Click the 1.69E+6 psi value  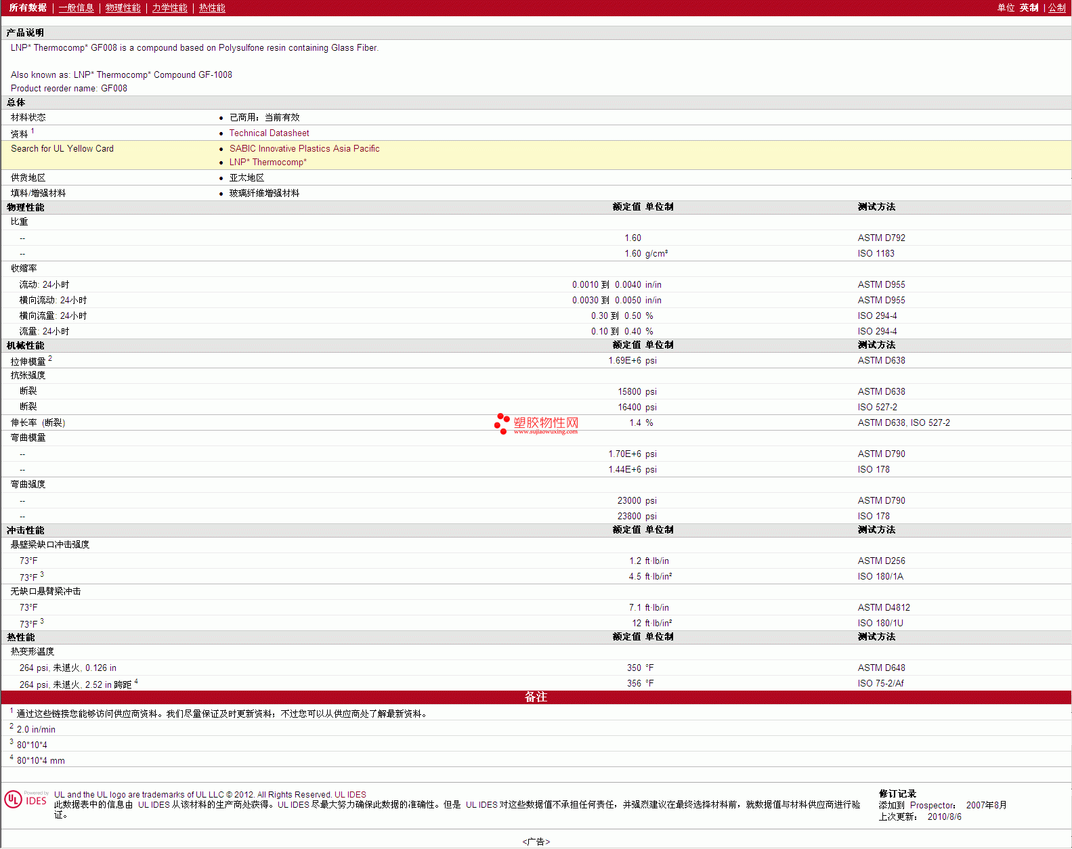[x=632, y=361]
